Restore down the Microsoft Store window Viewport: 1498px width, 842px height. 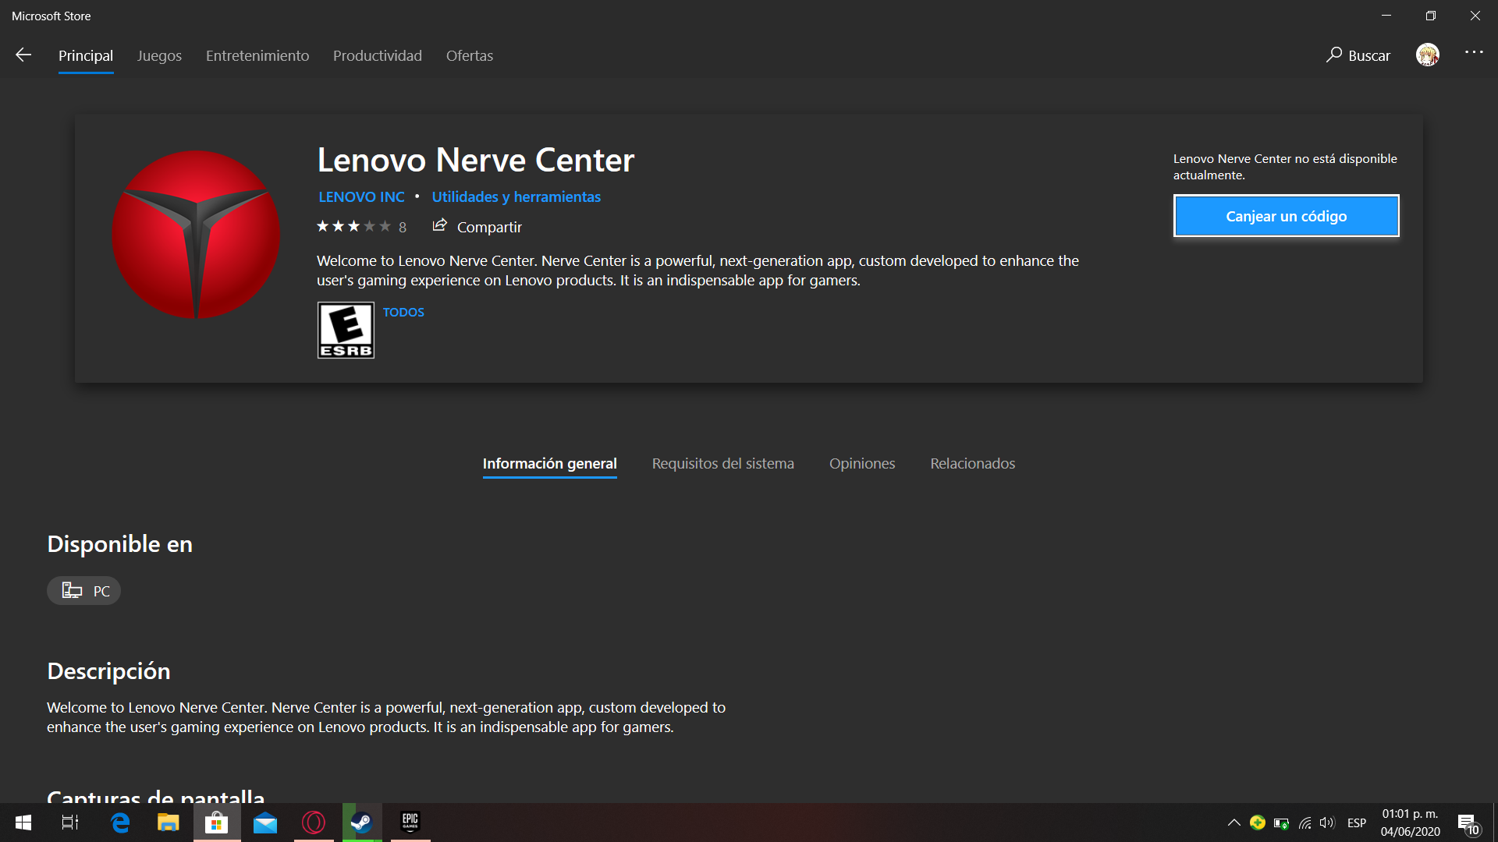(x=1431, y=16)
